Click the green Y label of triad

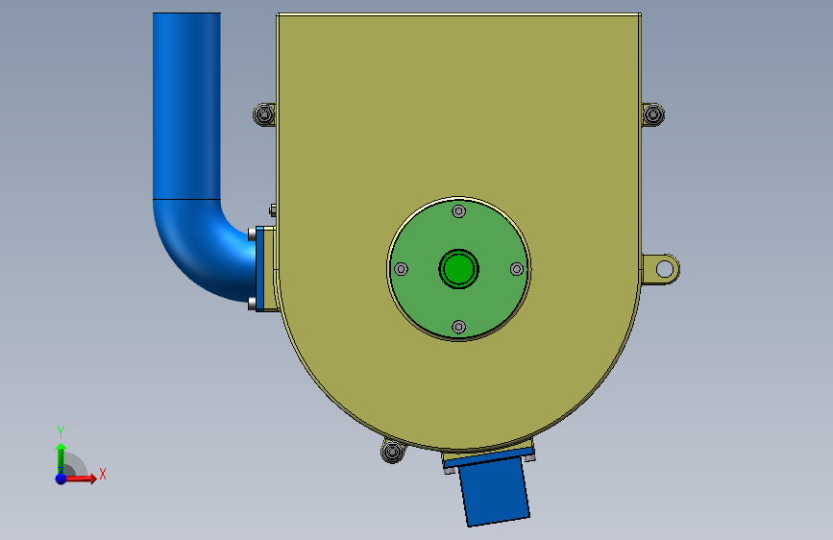click(61, 432)
